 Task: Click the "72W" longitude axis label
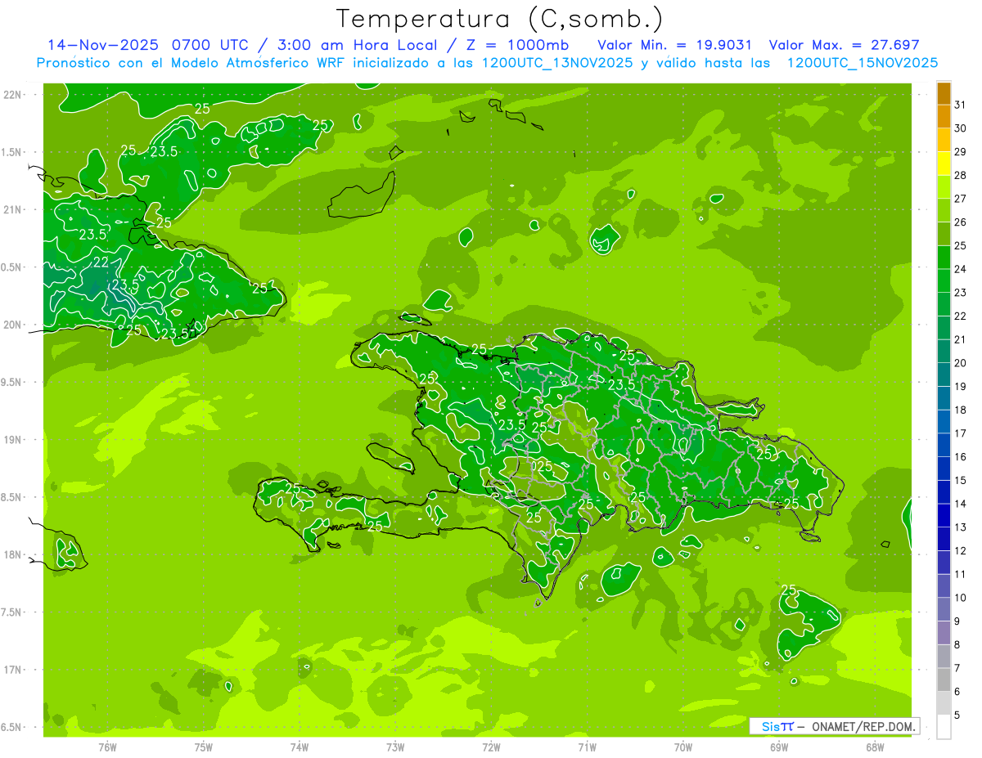pos(491,747)
